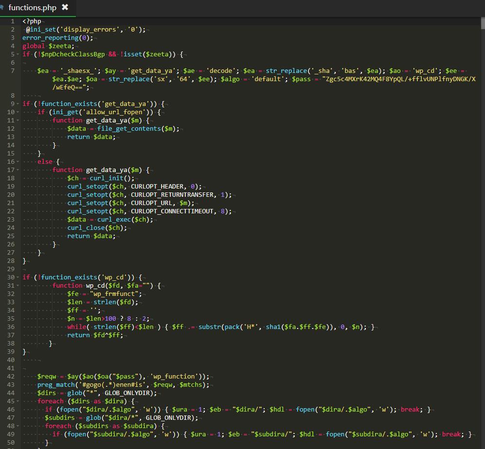Screen dimensions: 485x449
Task: Click 'while' keyword on line 36
Action: pos(77,327)
